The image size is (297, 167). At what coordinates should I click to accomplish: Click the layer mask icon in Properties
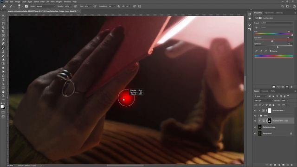260,18
